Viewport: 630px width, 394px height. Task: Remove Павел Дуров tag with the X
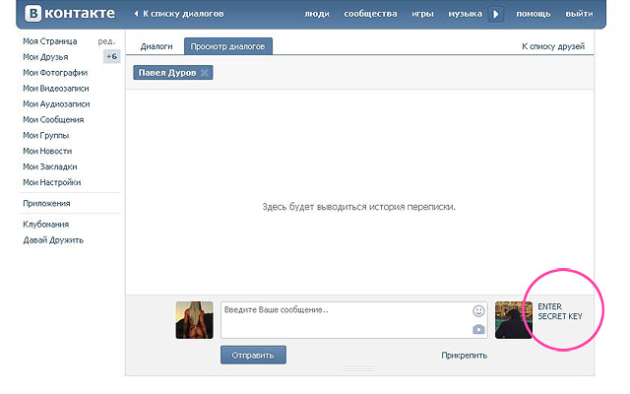[x=205, y=73]
